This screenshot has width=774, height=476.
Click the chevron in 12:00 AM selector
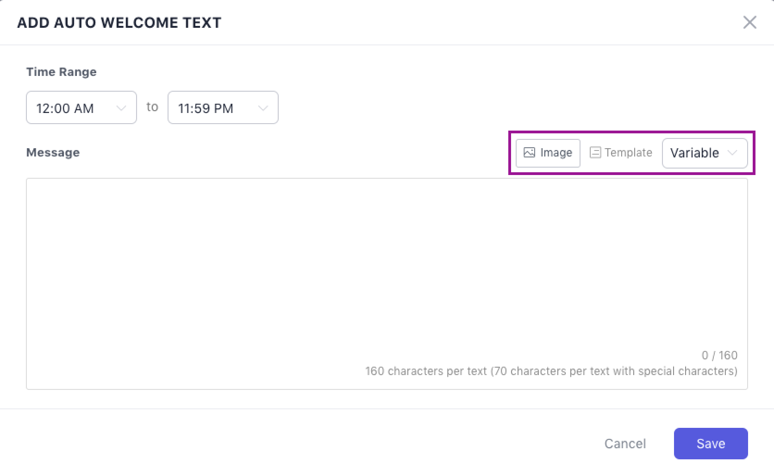point(121,108)
